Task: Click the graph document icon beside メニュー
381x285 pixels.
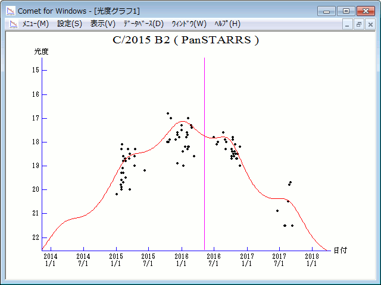Action: (11, 24)
